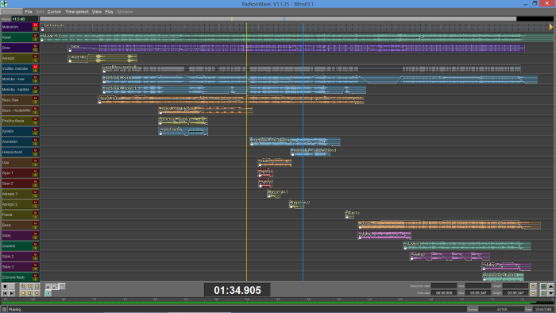Click the yellow end-marker arrow at top right

(551, 27)
